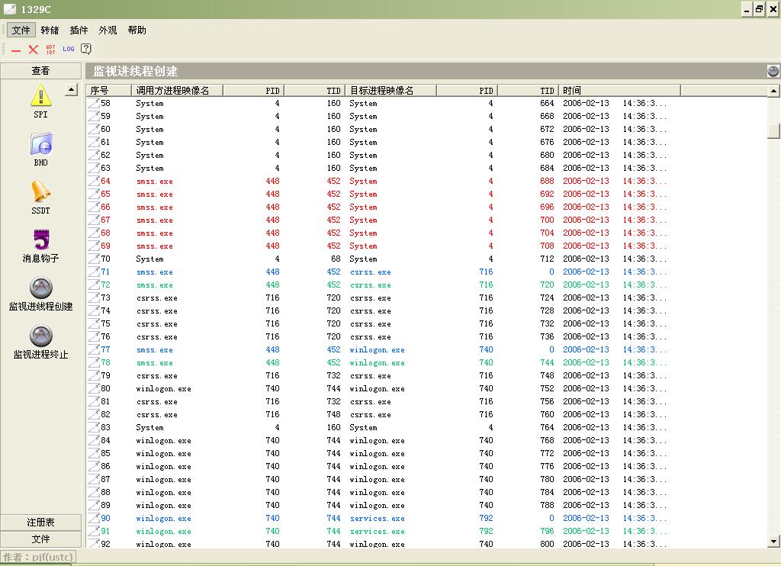Click the round gray button in panel header
This screenshot has height=566, width=781.
773,71
